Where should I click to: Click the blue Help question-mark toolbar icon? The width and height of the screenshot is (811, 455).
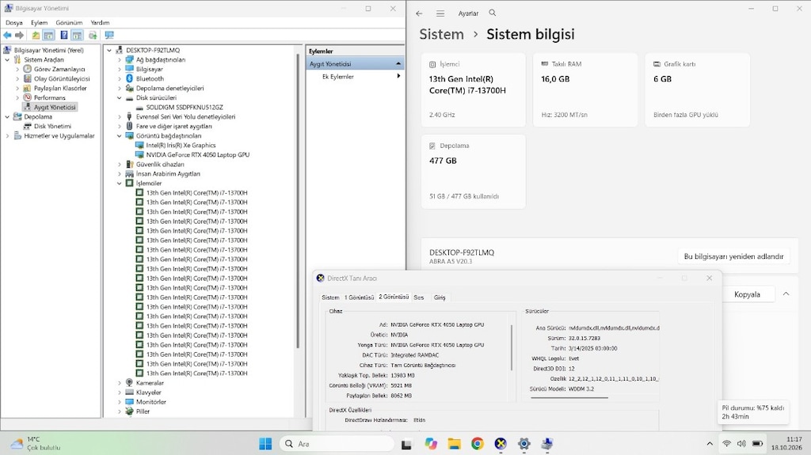coord(63,35)
